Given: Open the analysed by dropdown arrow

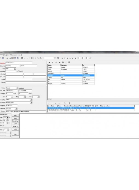Looking at the screenshot, I should [x=31, y=103].
